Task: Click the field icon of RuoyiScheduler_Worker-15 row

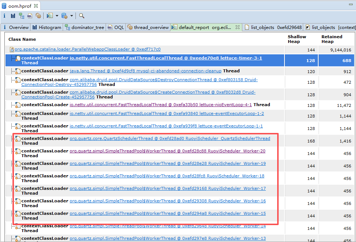Action: click(x=18, y=214)
